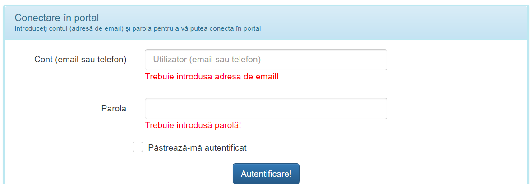Image resolution: width=530 pixels, height=184 pixels.
Task: Click blank white space right of email field
Action: [451, 60]
